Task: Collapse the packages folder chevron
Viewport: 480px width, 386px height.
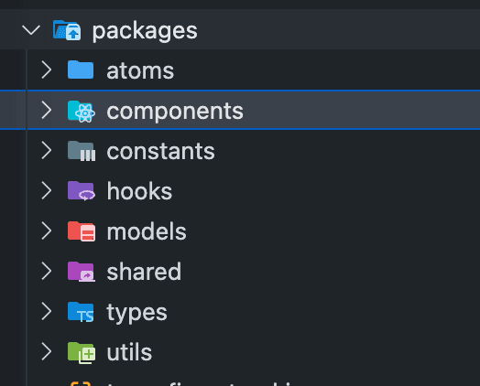Action: 31,30
